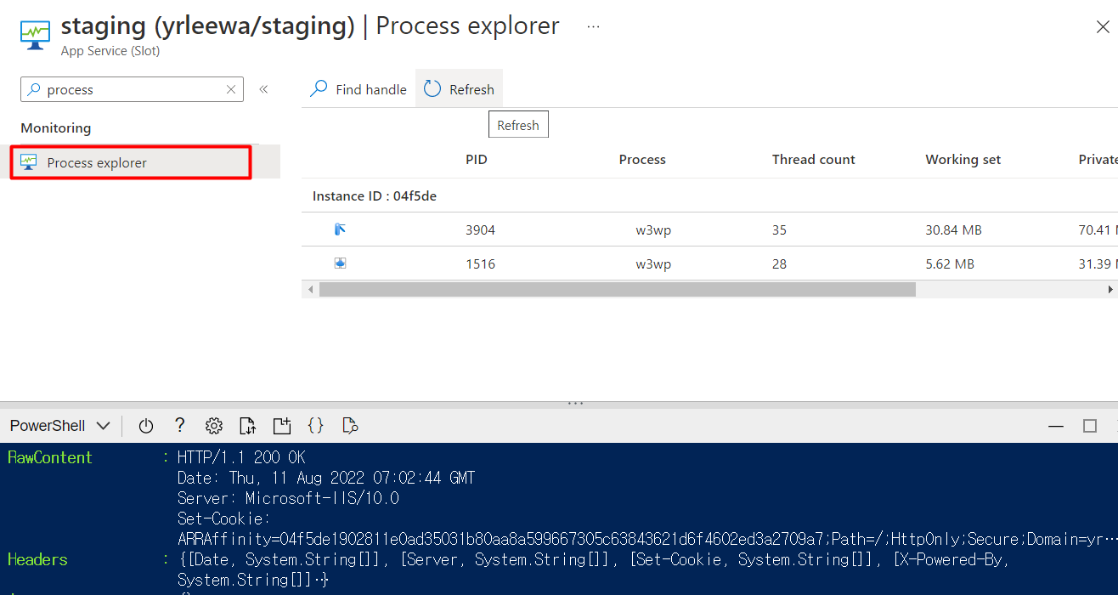Image resolution: width=1118 pixels, height=595 pixels.
Task: Maximize the Cloud Shell panel
Action: 1090,426
